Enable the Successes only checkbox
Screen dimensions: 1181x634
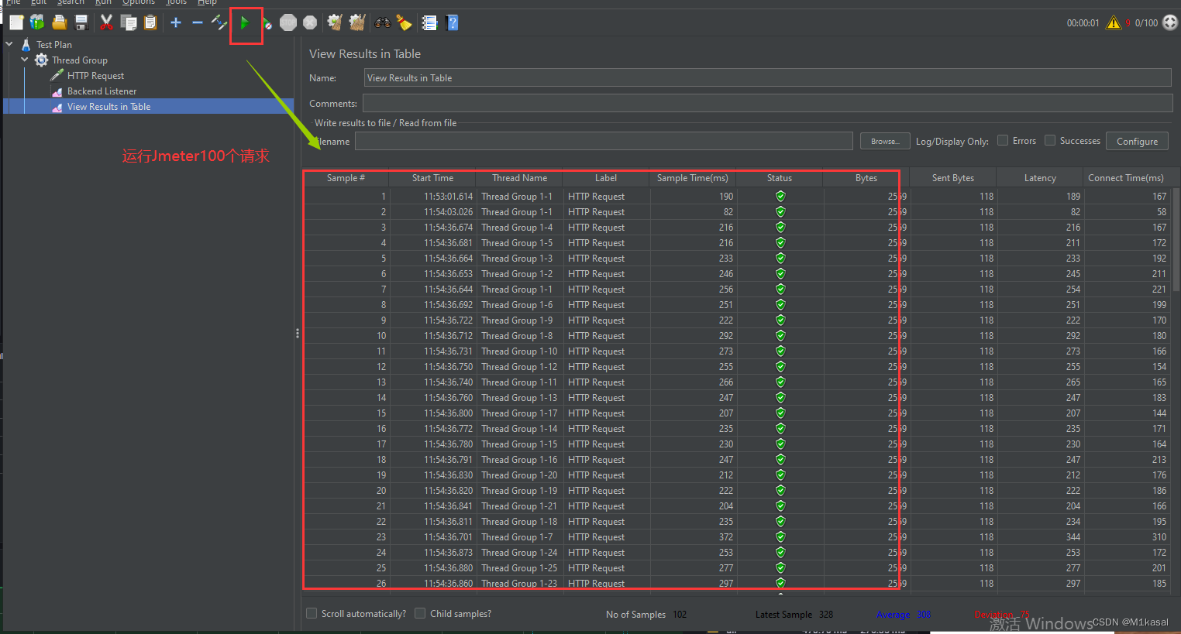coord(1050,140)
